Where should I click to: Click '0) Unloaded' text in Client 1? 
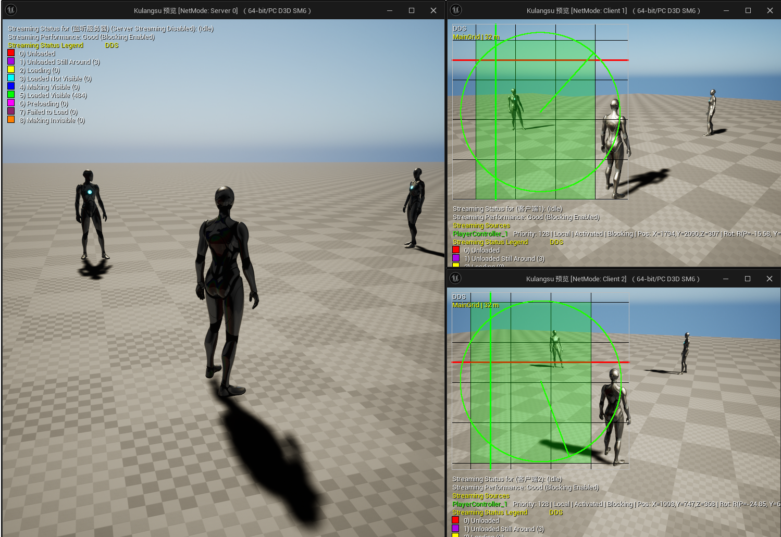click(482, 251)
